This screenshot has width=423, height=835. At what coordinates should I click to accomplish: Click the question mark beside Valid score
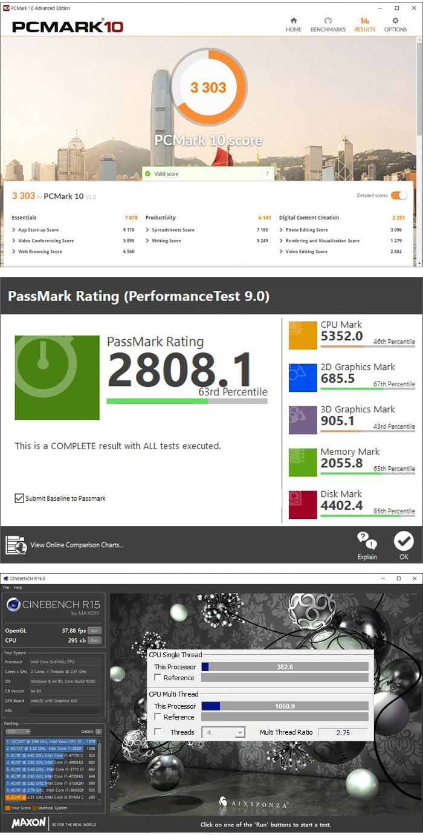[x=266, y=174]
